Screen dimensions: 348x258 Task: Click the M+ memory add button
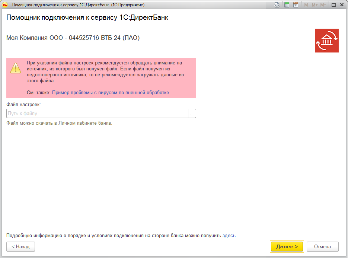315,5
